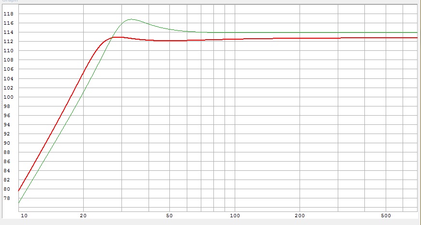Click the 20 label on the frequency axis
The width and height of the screenshot is (421, 225).
click(83, 216)
